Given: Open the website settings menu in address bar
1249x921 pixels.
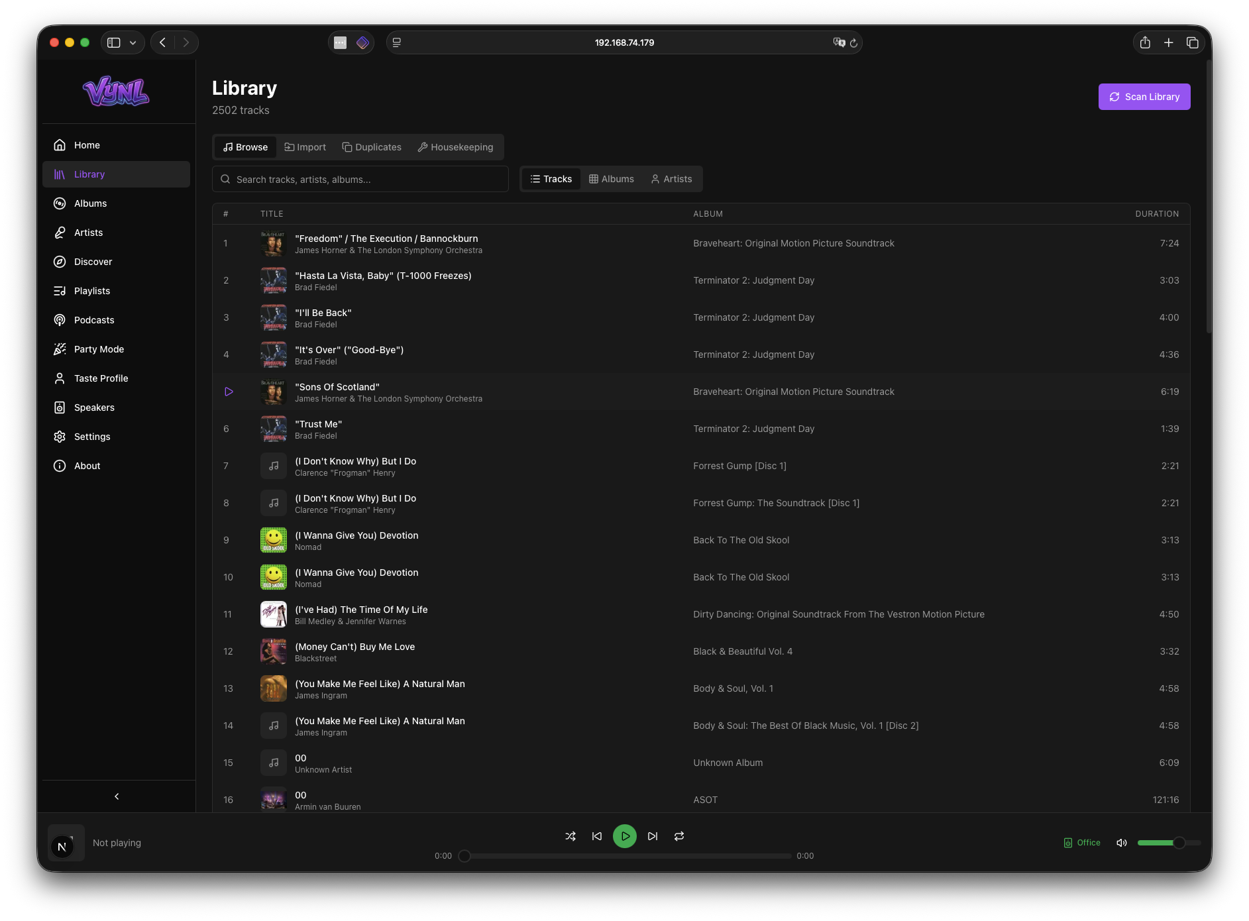Looking at the screenshot, I should (396, 42).
